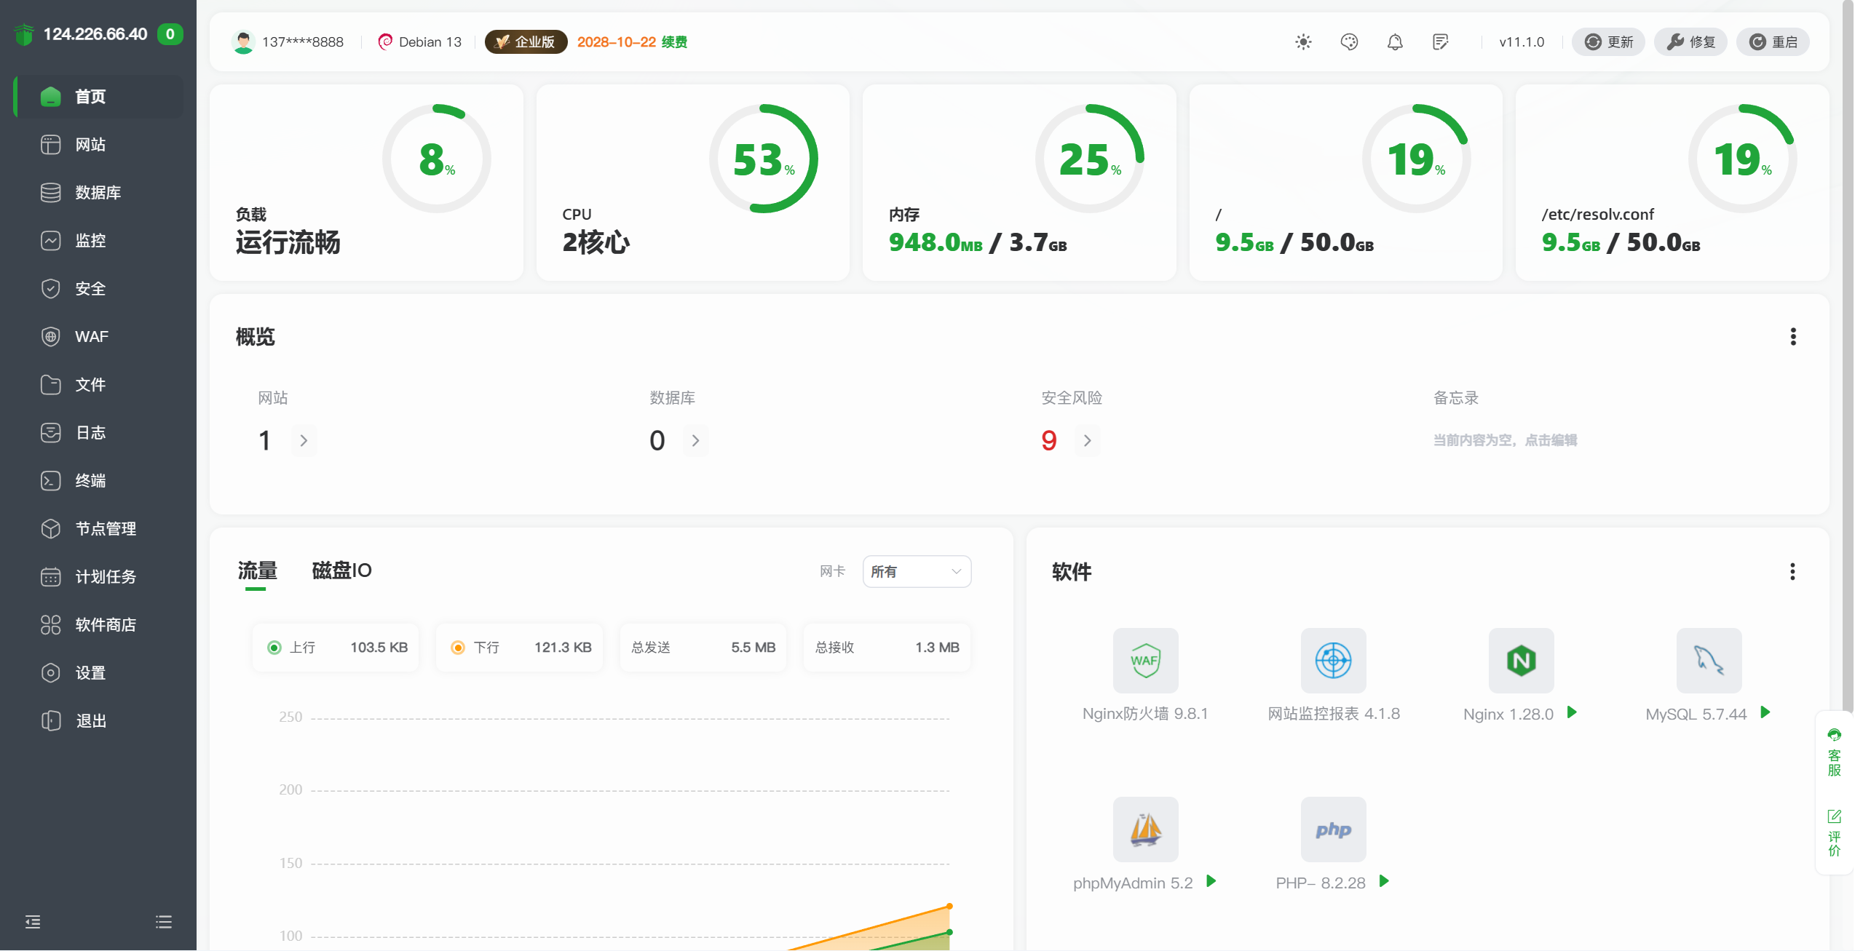Screen dimensions: 1863x951
Task: Open 软件商店 in the sidebar
Action: (106, 624)
